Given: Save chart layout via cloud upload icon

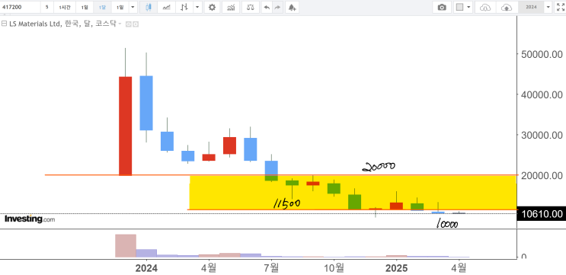Looking at the screenshot, I should [x=507, y=7].
